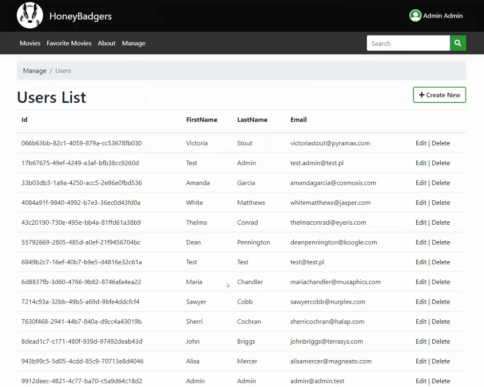Delete user Amanda Garcia

pos(441,183)
